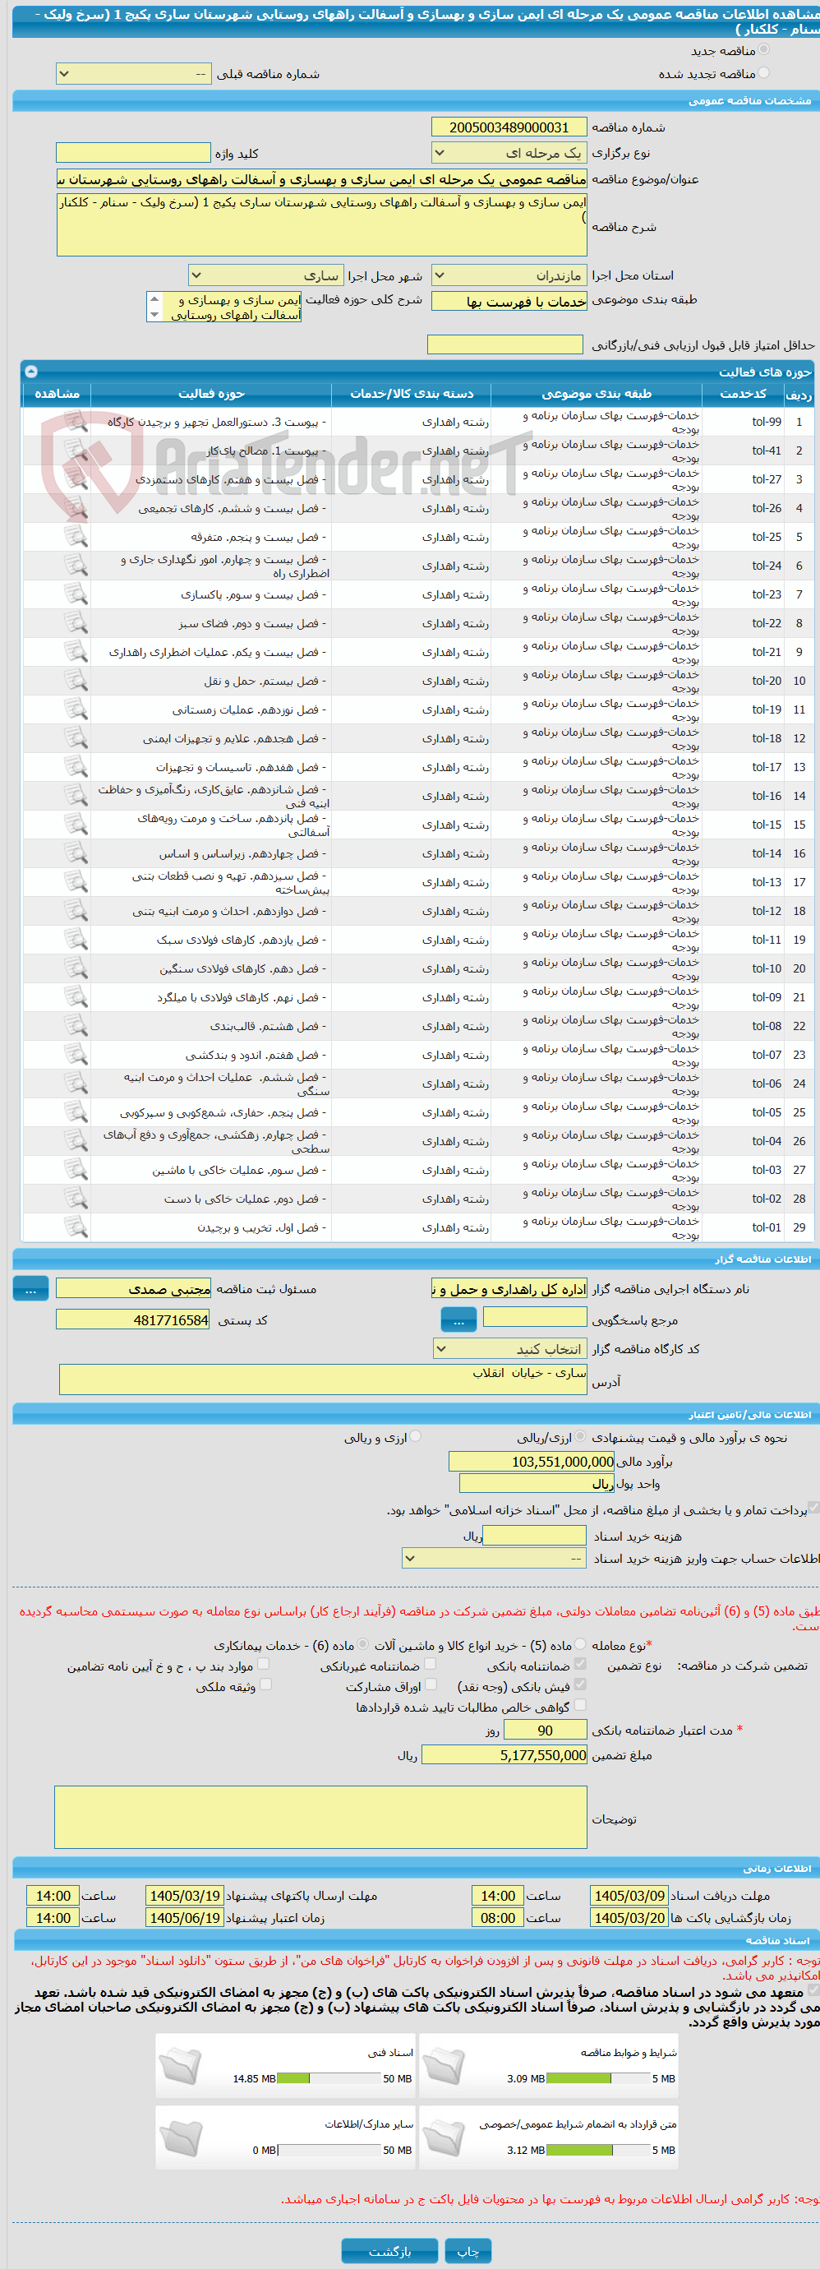Screen dimensions: 820x2269
Task: Select the مناقصه تجدید شده radio button
Action: pyautogui.click(x=763, y=73)
